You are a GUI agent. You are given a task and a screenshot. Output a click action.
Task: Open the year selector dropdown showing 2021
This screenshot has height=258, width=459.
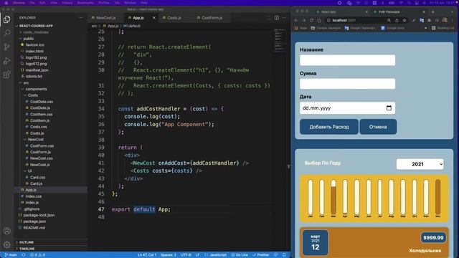point(420,164)
